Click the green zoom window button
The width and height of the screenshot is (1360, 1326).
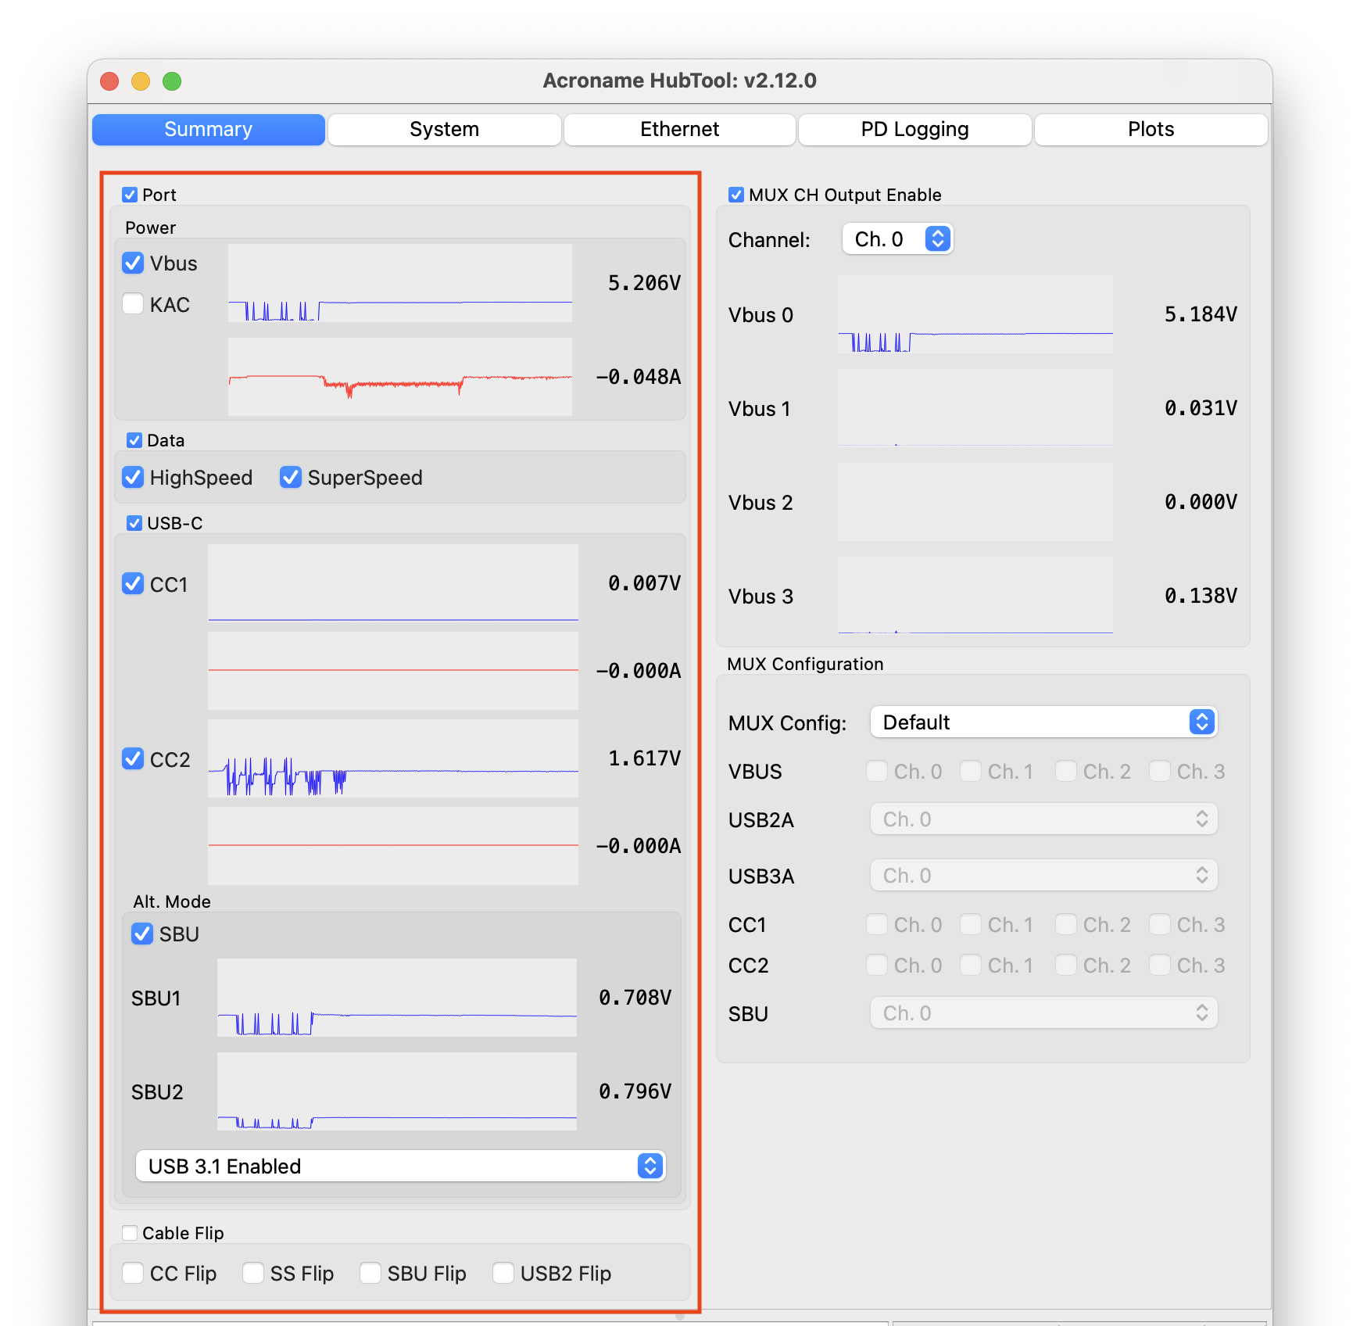(172, 81)
